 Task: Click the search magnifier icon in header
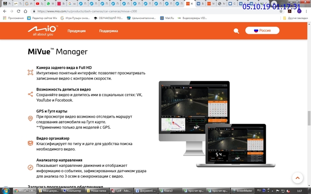coord(236,31)
